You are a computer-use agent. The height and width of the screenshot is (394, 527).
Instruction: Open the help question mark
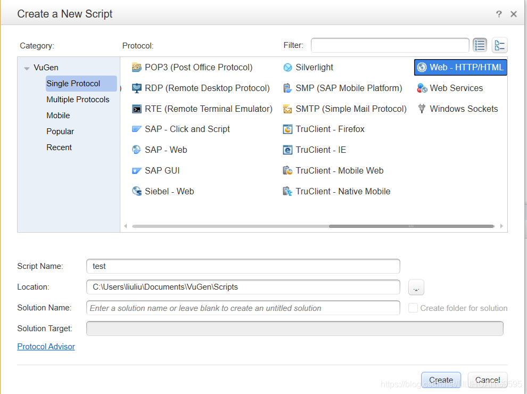(499, 14)
